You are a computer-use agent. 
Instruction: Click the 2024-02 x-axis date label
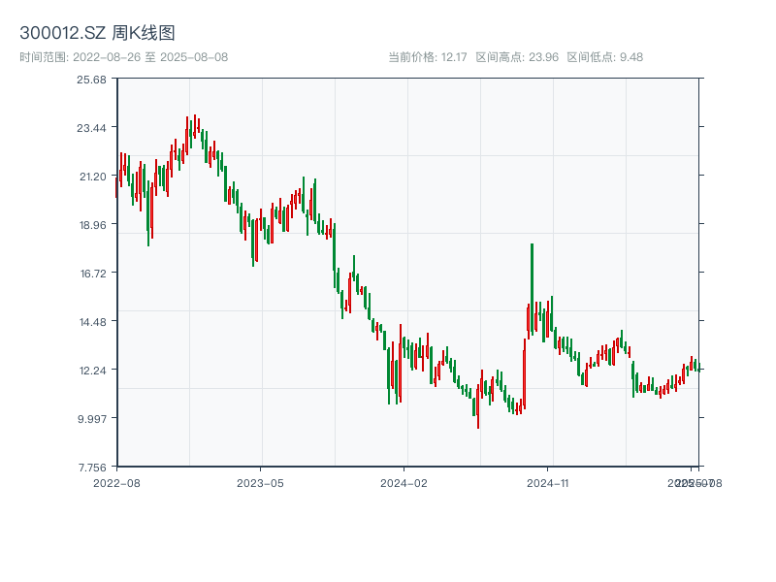click(x=404, y=482)
